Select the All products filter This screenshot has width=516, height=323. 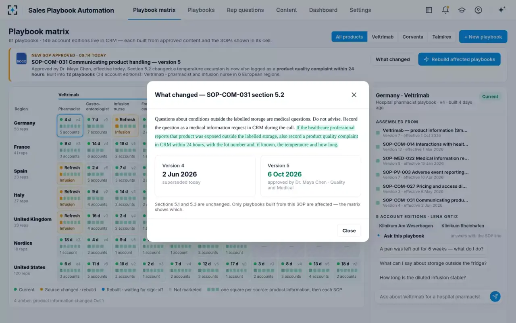pyautogui.click(x=349, y=37)
